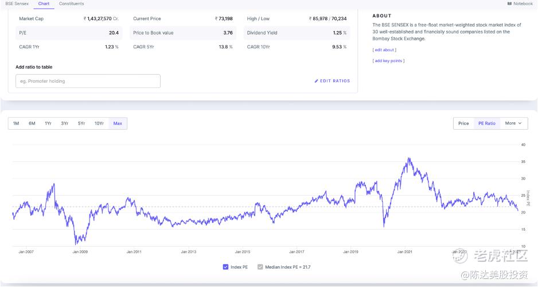Switch to the Chart tab

(x=44, y=4)
